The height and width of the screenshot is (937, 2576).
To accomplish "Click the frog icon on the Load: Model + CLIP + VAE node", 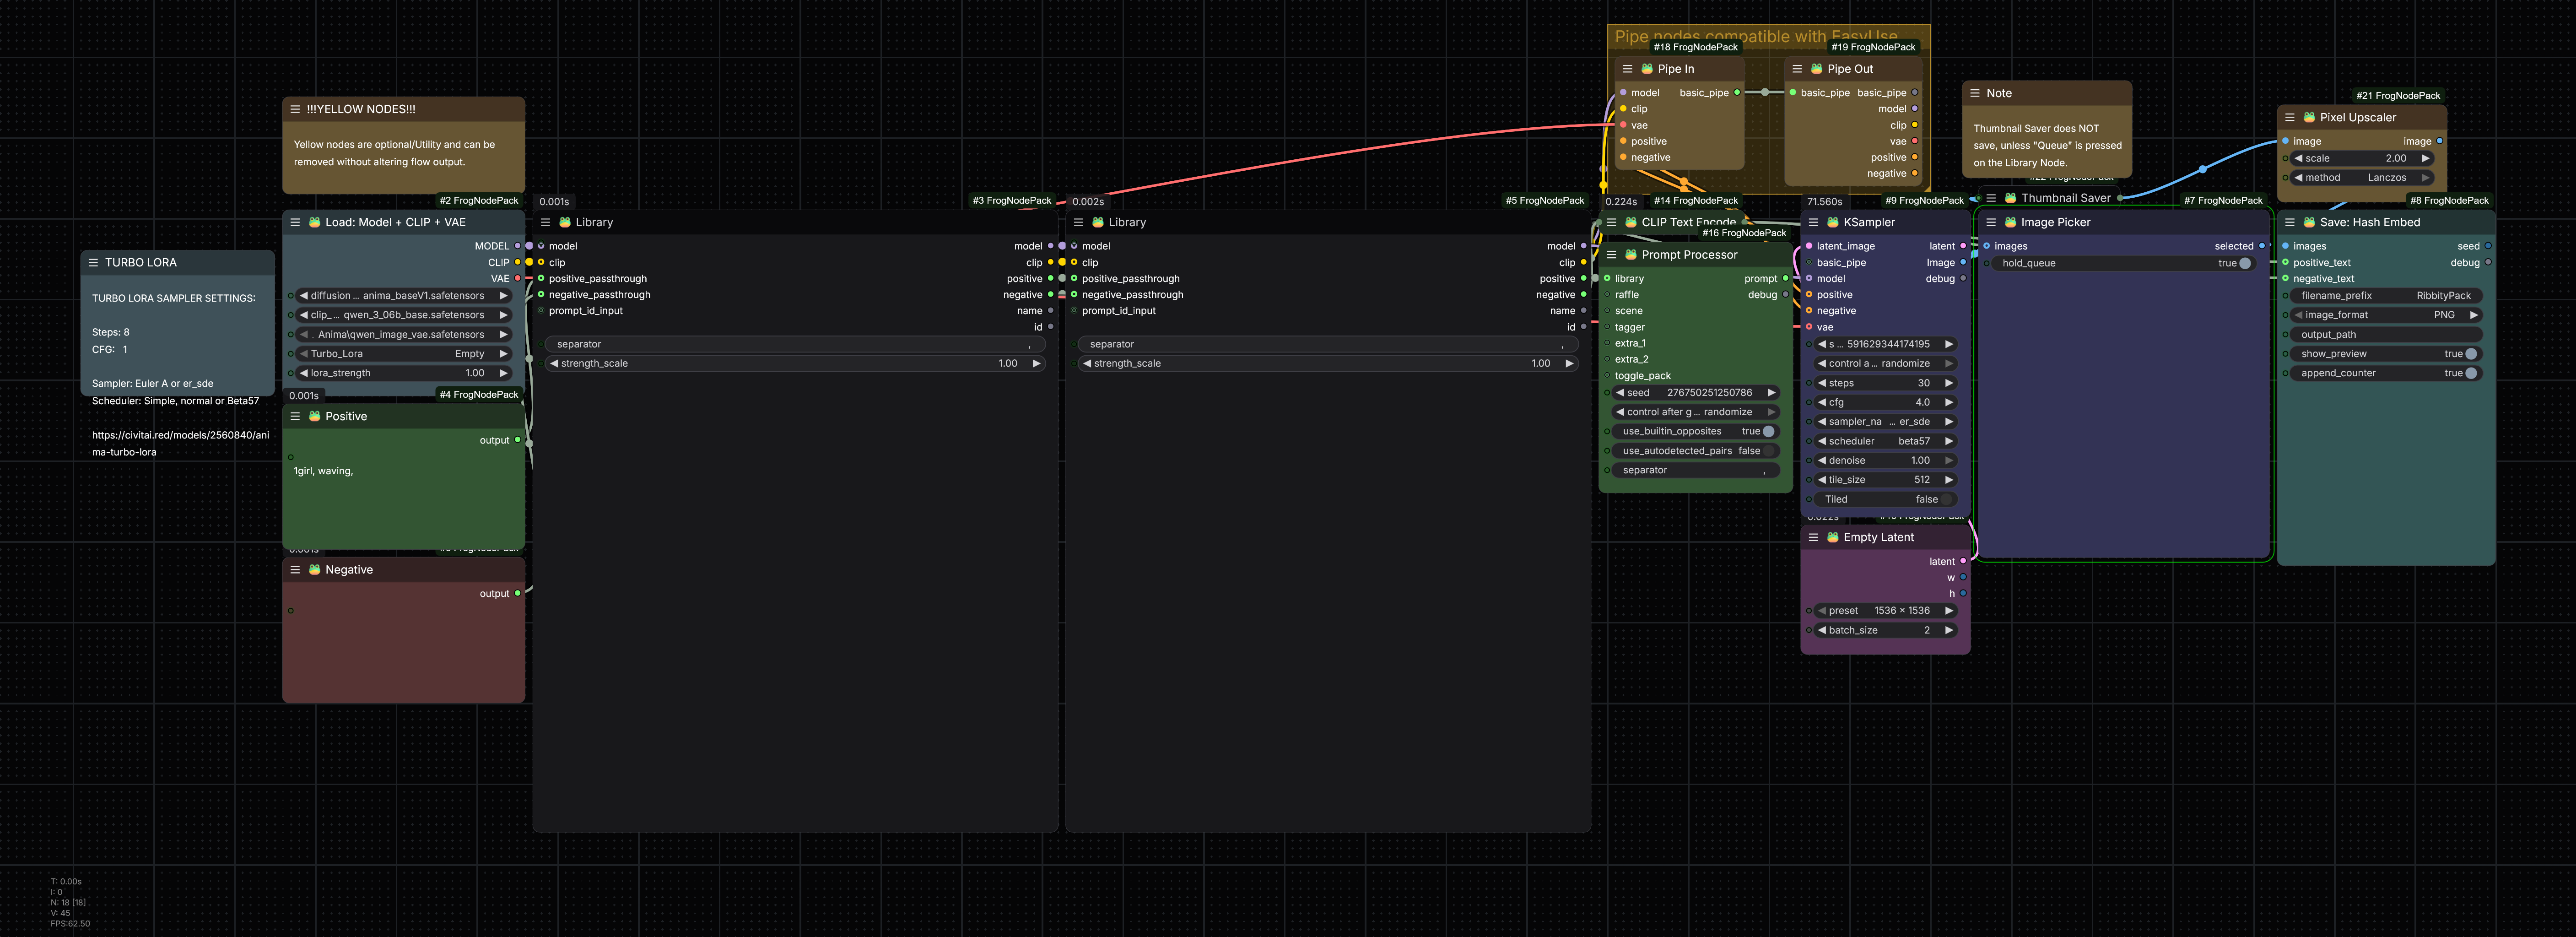I will [314, 222].
